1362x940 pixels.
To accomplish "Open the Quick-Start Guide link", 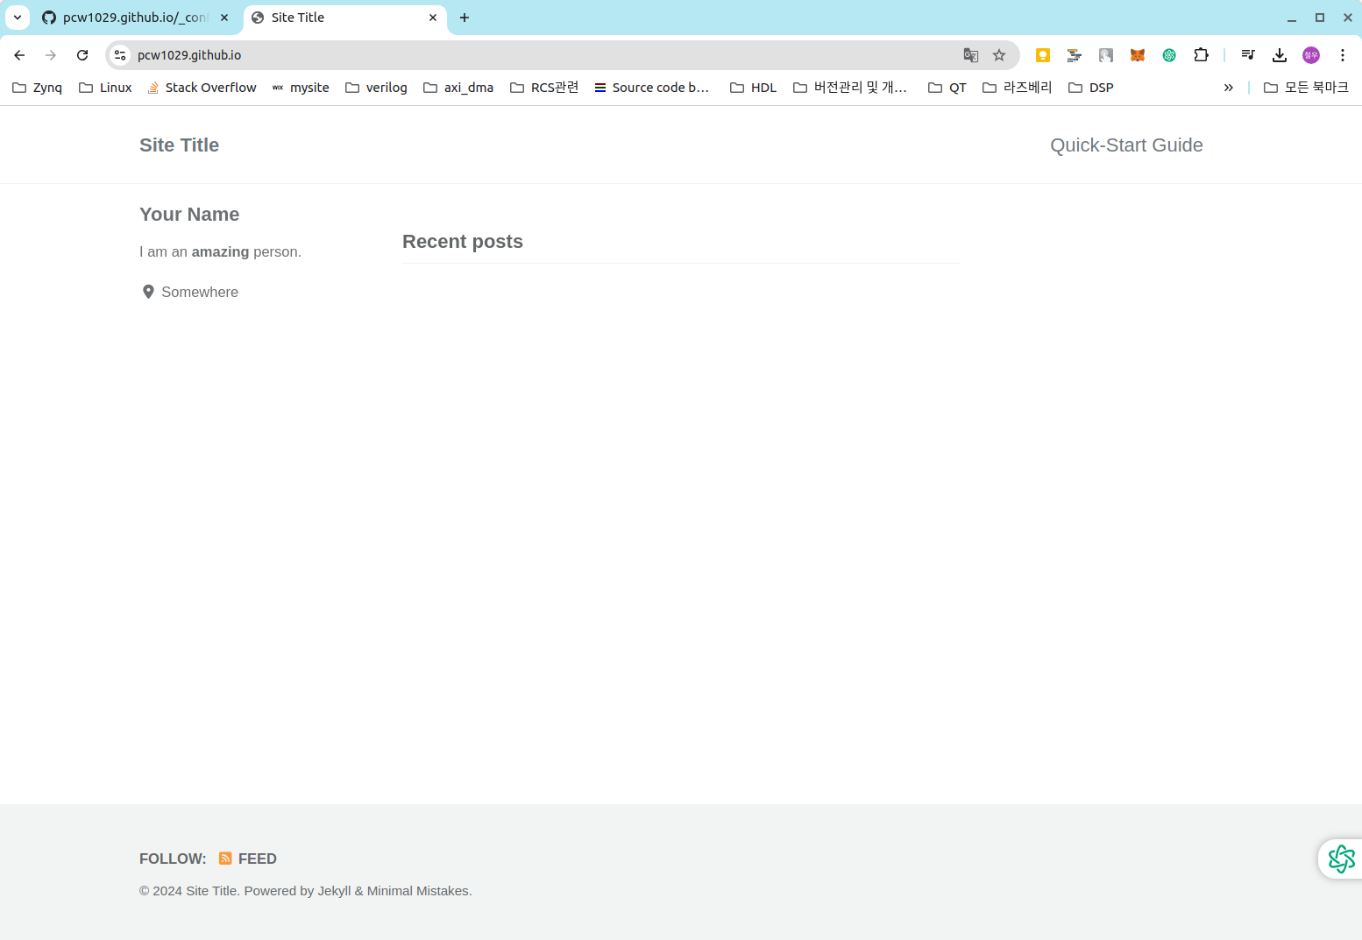I will pos(1126,145).
